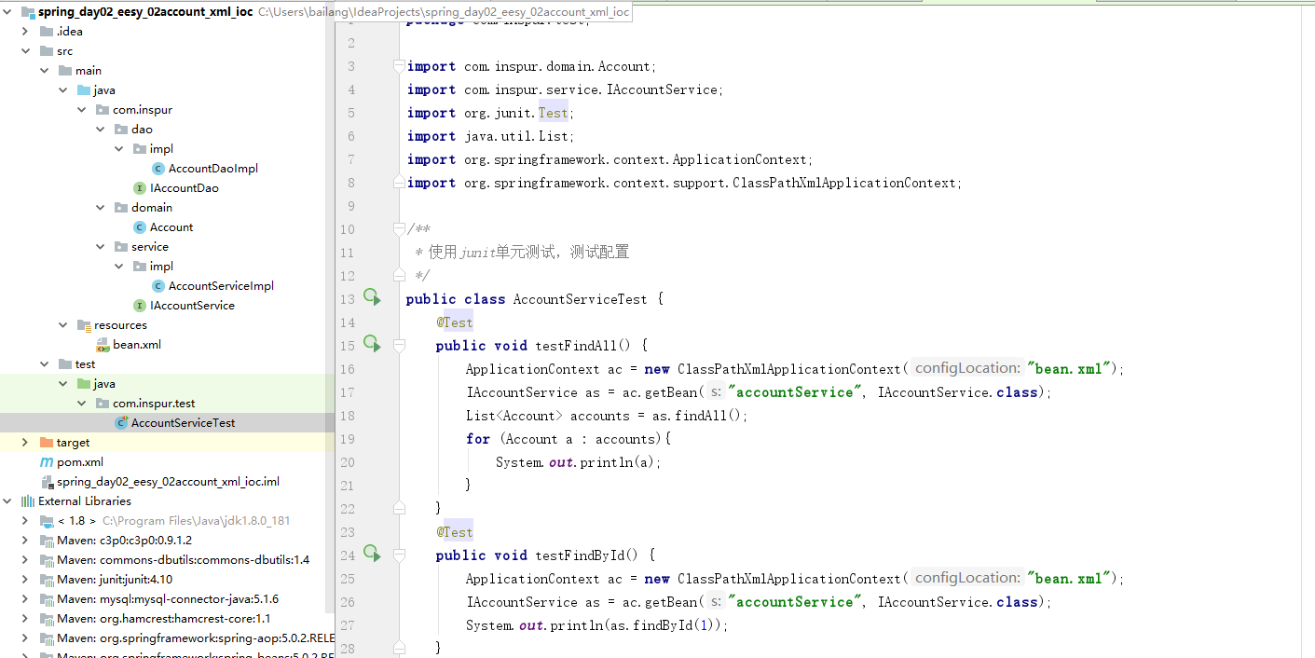Collapse the test folder node

44,364
